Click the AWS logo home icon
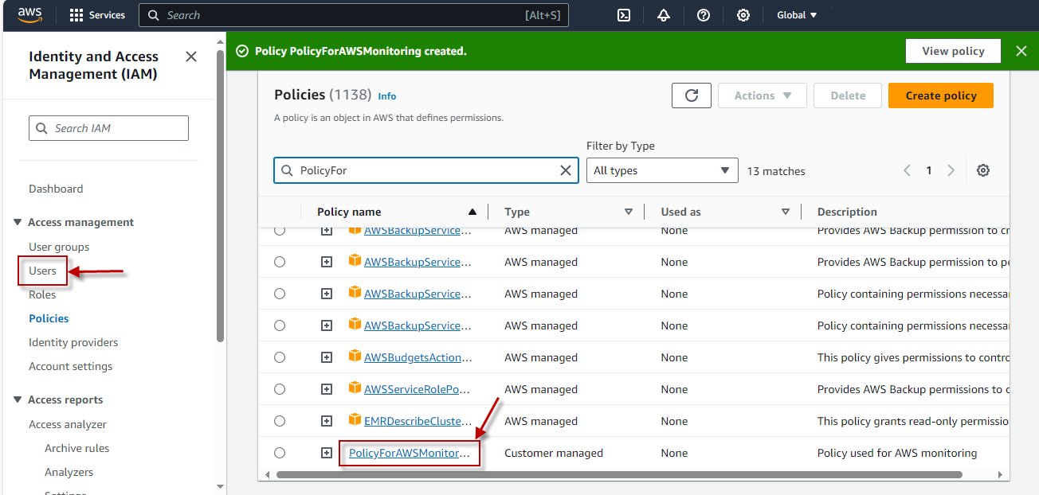 30,14
